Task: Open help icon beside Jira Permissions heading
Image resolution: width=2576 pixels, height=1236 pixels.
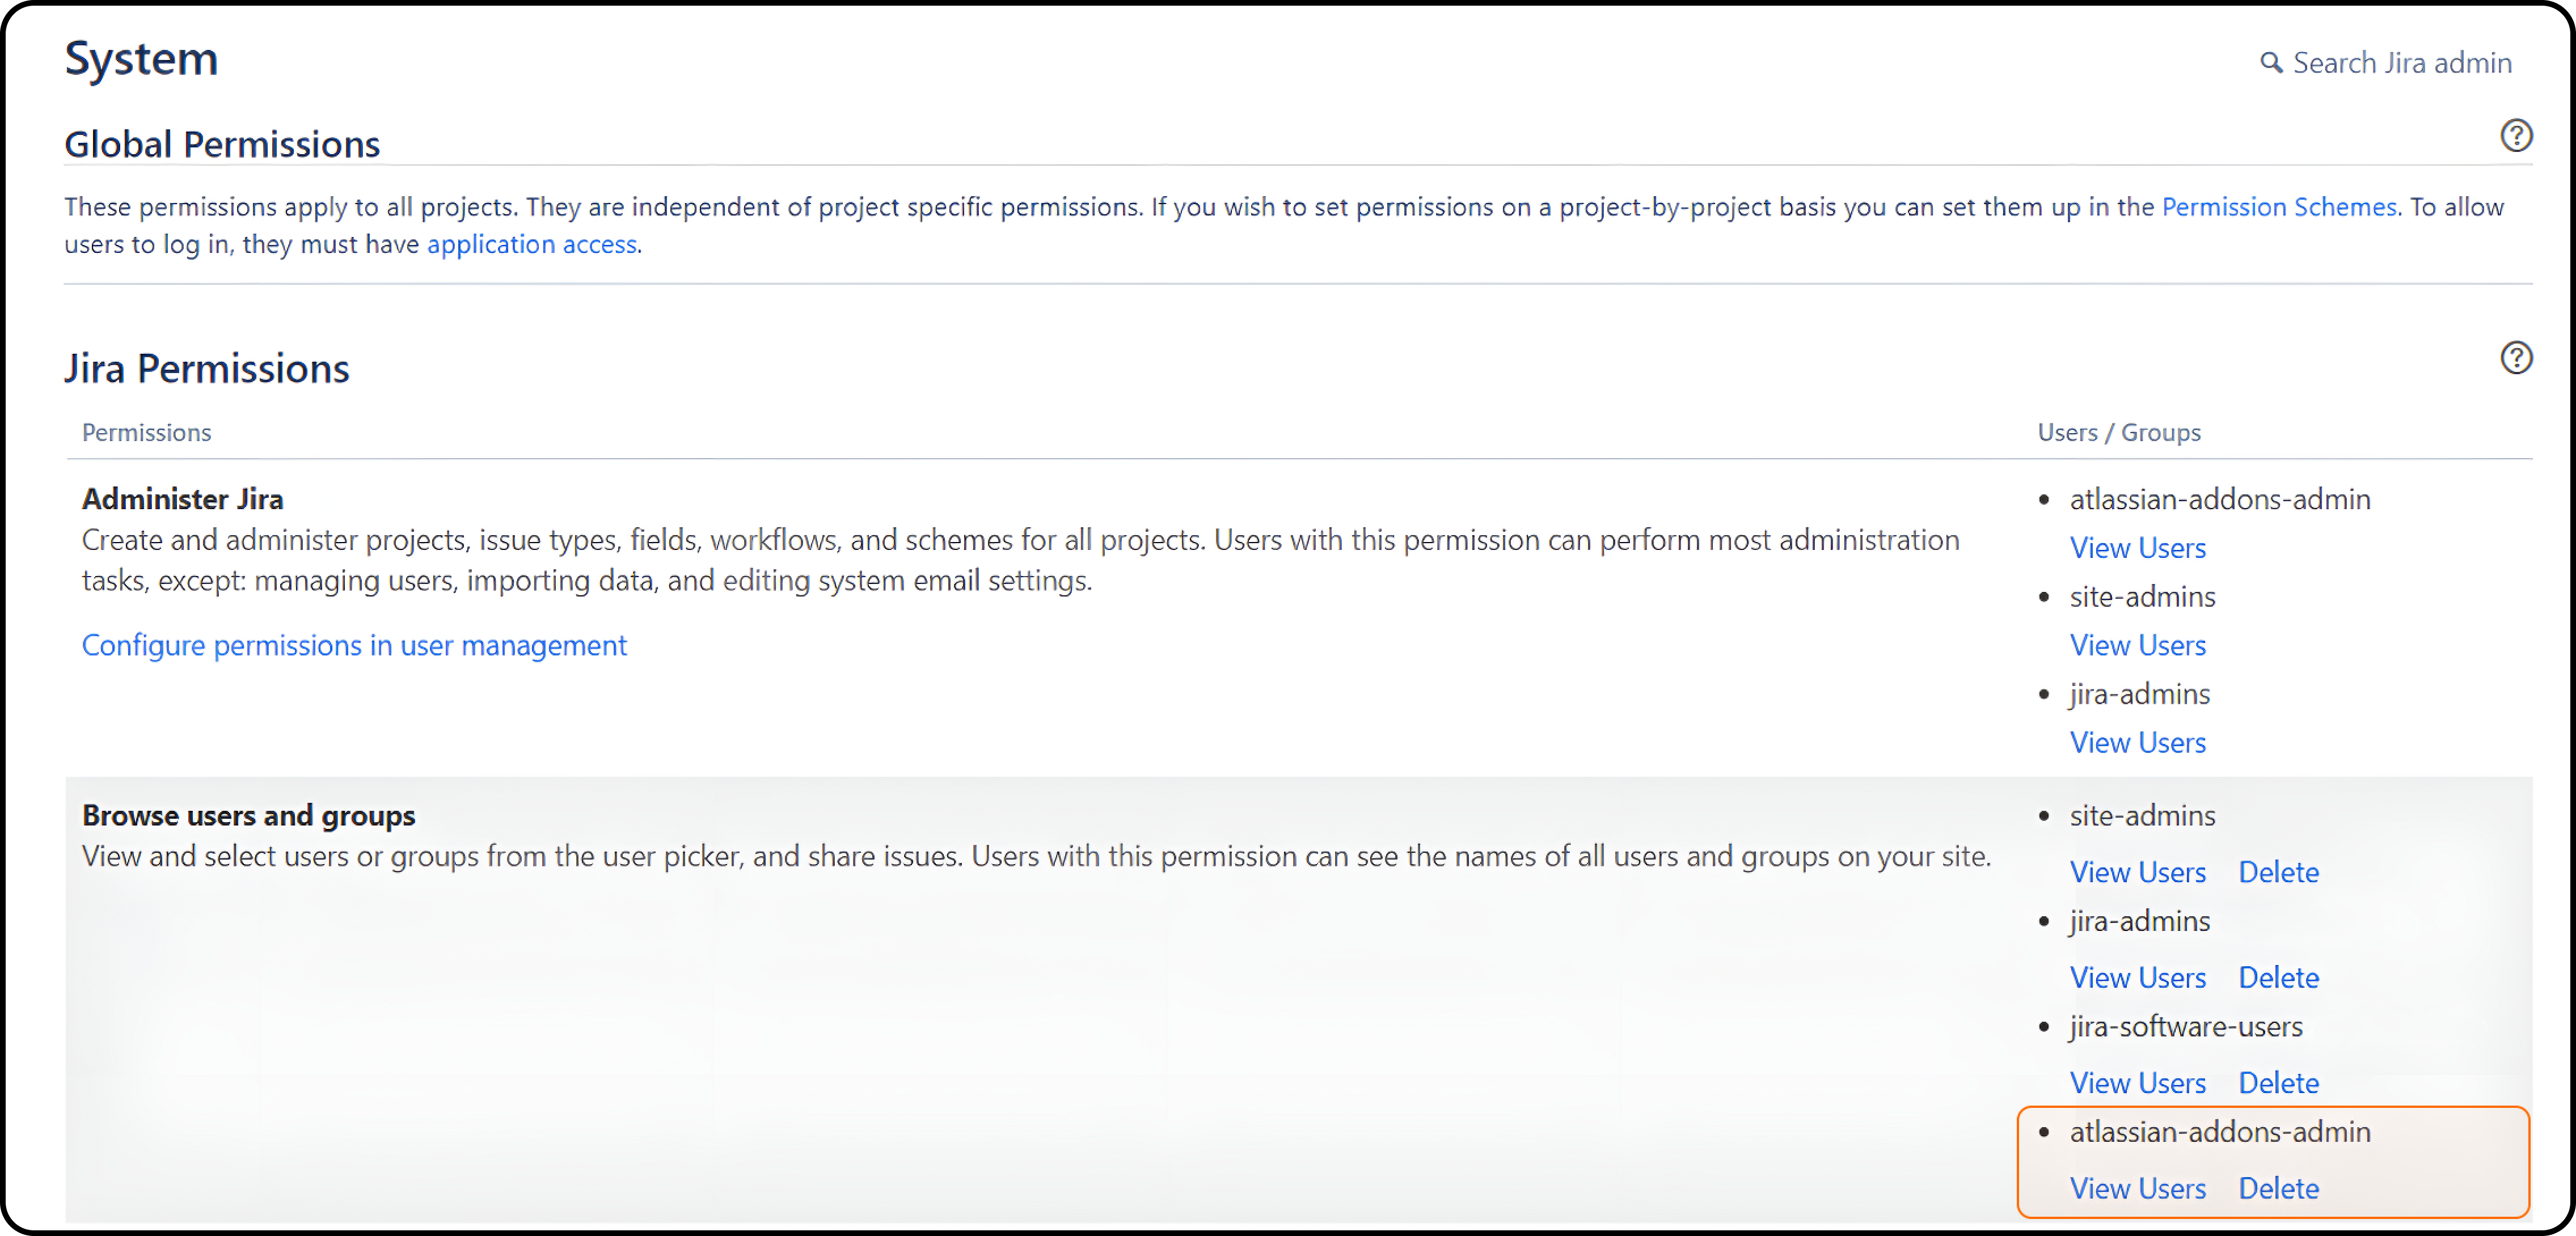Action: click(x=2516, y=358)
